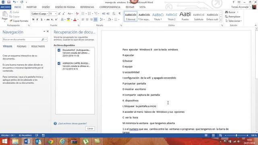The width and height of the screenshot is (258, 145).
Task: Sort text with the A-Z icon
Action: [x=114, y=14]
